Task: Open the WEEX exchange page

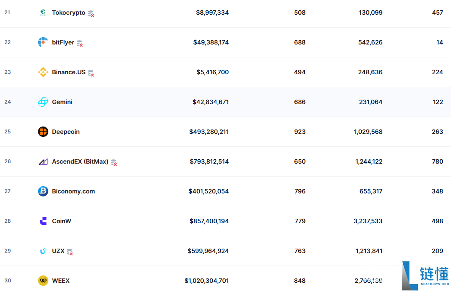Action: [61, 281]
